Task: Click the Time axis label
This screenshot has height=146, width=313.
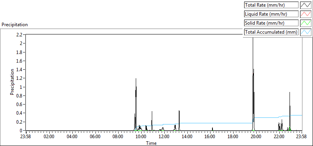Action: click(151, 143)
